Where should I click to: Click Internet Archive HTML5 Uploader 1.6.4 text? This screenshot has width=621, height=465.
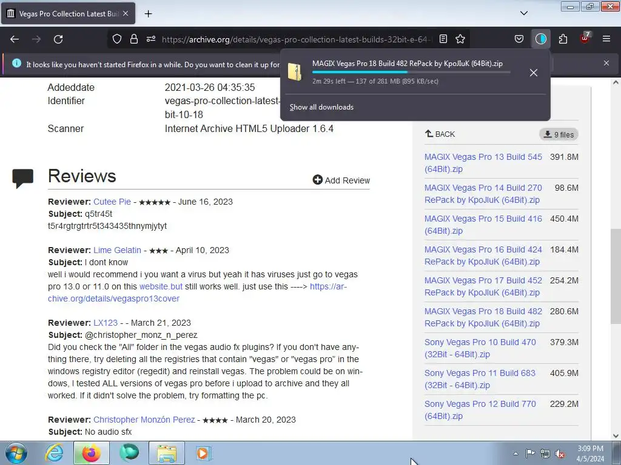click(x=249, y=128)
